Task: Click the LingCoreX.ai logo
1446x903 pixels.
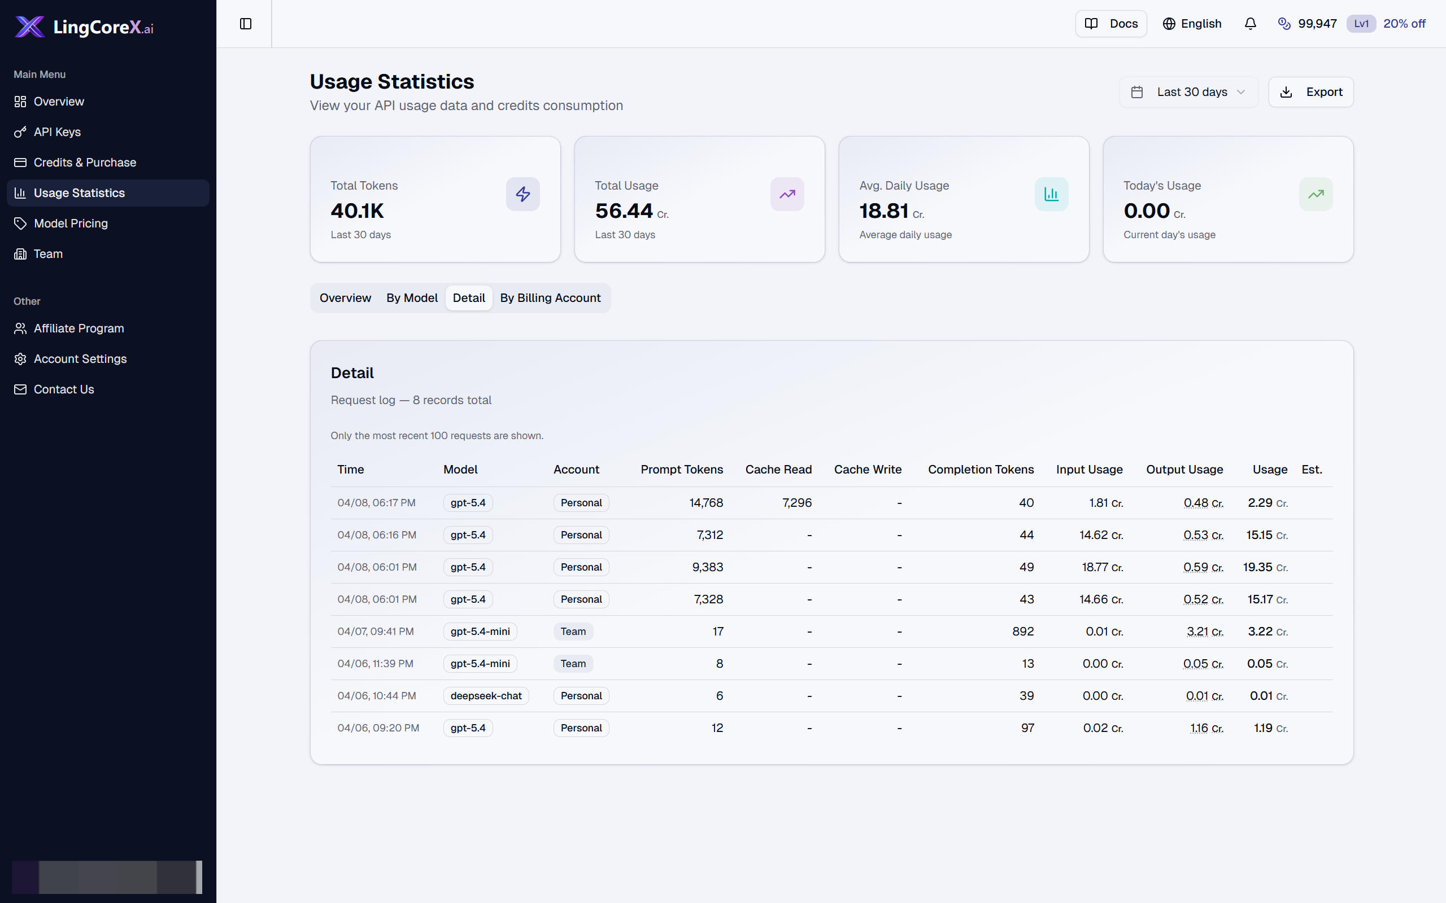Action: pos(84,27)
